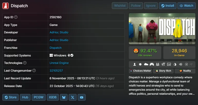Click the Steam Deck compatibility icon
The width and height of the screenshot is (198, 105).
[69, 55]
